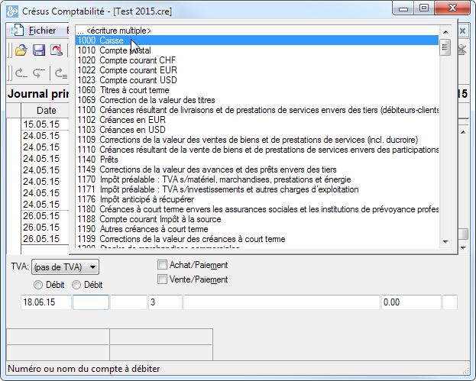The height and width of the screenshot is (381, 476).
Task: Close the inner document window
Action: pyautogui.click(x=463, y=31)
